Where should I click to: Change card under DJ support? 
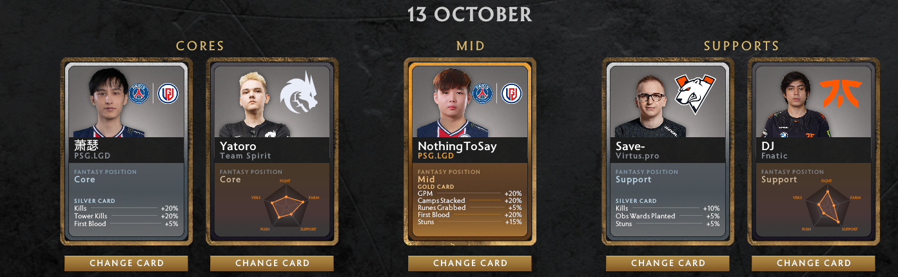click(x=814, y=263)
